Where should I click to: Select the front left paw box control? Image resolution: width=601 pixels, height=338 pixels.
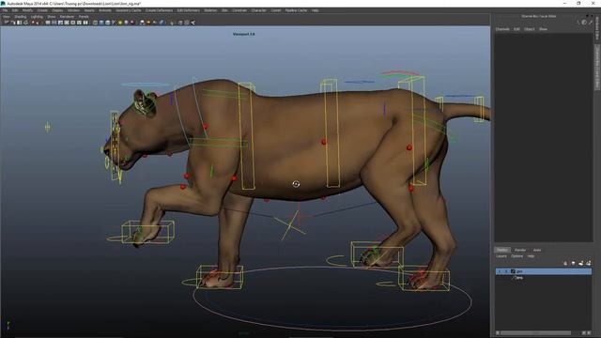pos(148,232)
